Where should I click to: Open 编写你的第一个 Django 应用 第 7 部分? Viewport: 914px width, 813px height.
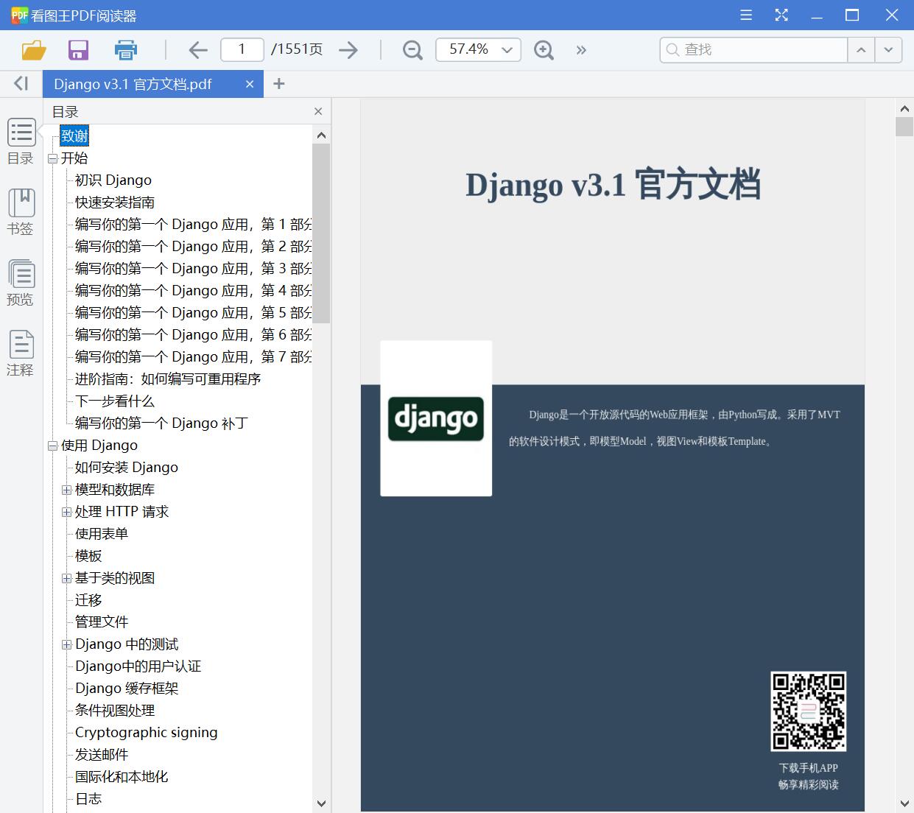pyautogui.click(x=193, y=357)
